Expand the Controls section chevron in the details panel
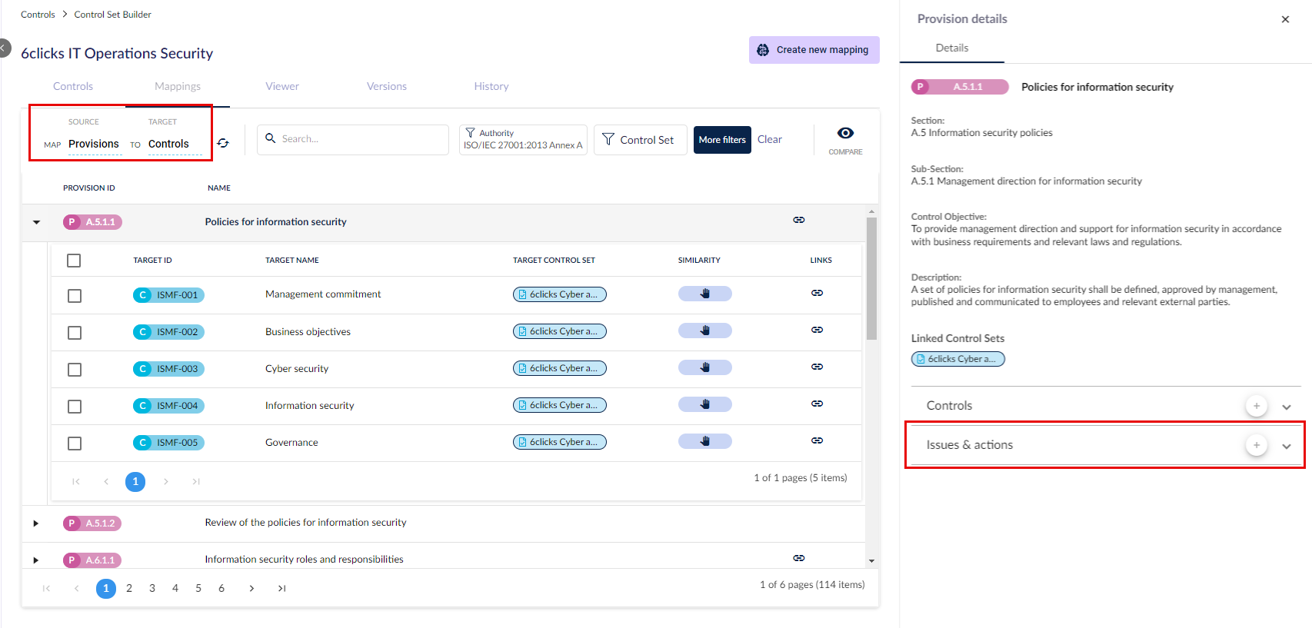This screenshot has width=1312, height=628. click(1287, 407)
